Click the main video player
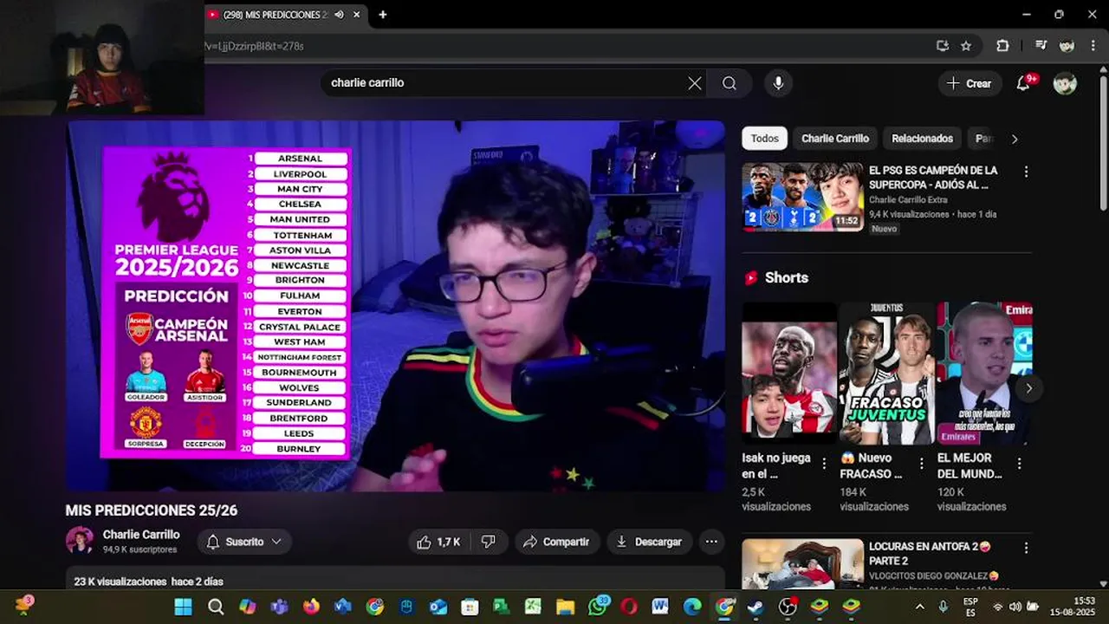Viewport: 1109px width, 624px height. click(396, 306)
